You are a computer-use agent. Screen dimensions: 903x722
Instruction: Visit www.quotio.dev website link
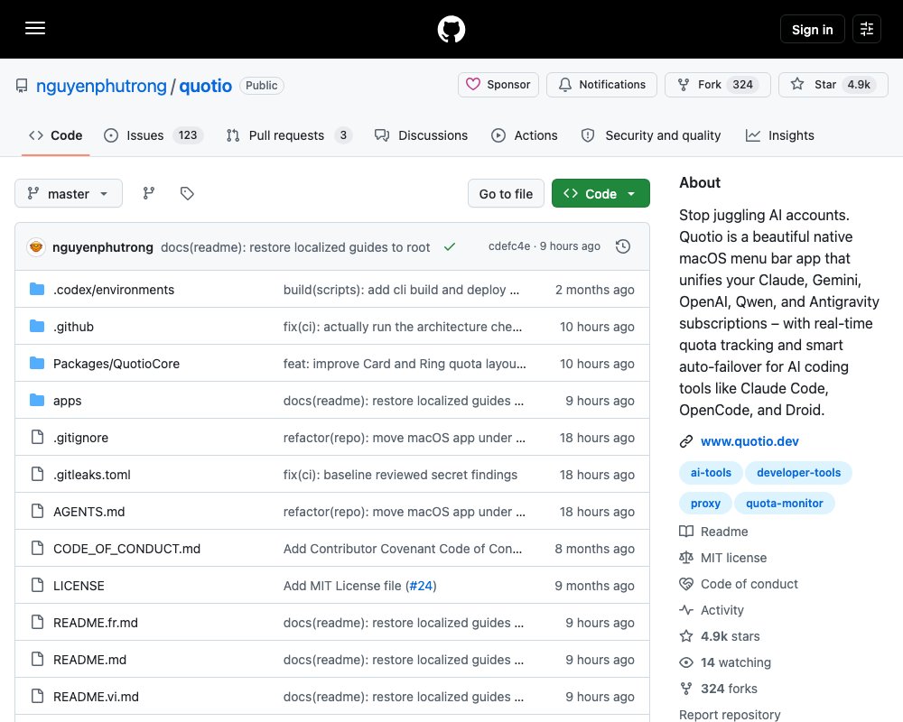click(x=749, y=441)
